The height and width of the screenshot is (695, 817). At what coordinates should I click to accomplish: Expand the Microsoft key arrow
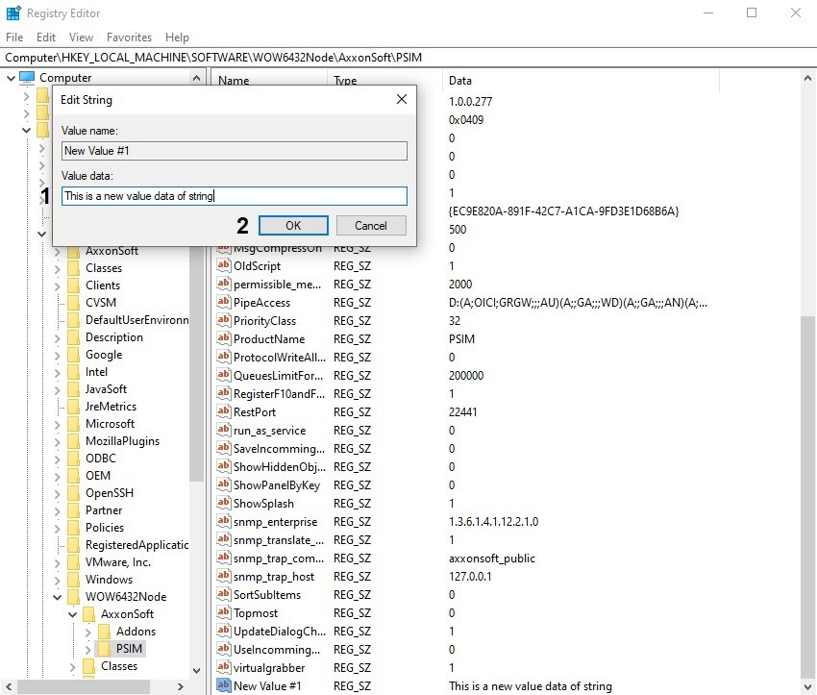coord(58,424)
